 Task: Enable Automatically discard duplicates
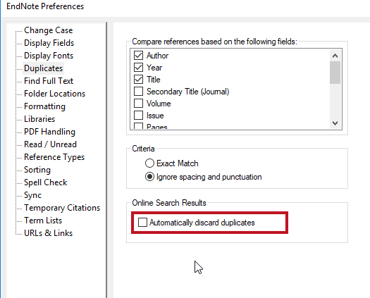tap(142, 222)
